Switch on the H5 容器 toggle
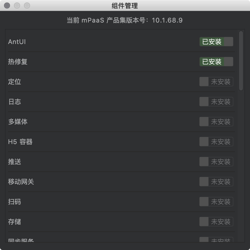 click(216, 141)
